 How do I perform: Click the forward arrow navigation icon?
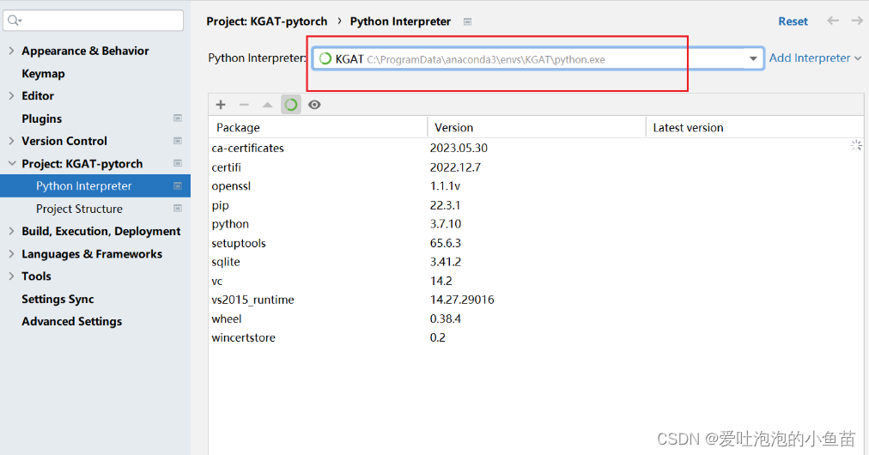click(x=857, y=21)
